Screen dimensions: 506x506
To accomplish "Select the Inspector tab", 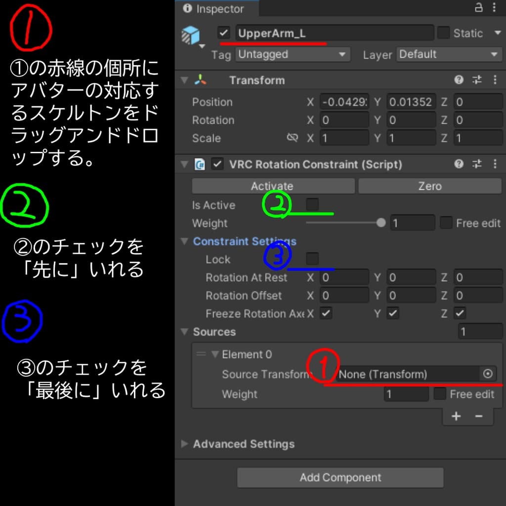I will point(216,8).
